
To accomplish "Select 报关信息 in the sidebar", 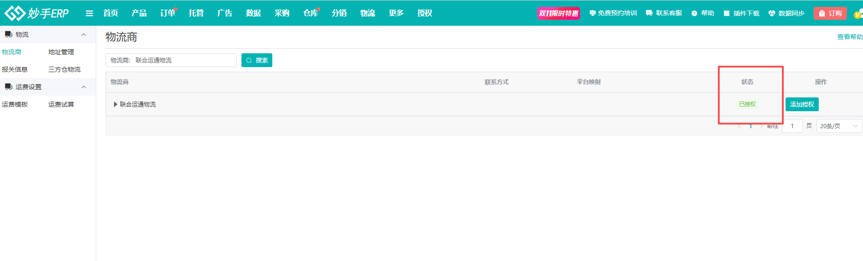I will tap(15, 69).
